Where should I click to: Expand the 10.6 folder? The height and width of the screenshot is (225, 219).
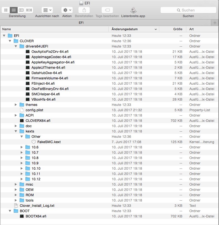point(22,147)
